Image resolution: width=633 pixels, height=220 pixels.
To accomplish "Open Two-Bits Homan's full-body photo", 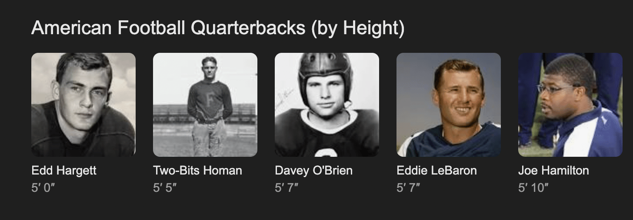I will pos(205,105).
